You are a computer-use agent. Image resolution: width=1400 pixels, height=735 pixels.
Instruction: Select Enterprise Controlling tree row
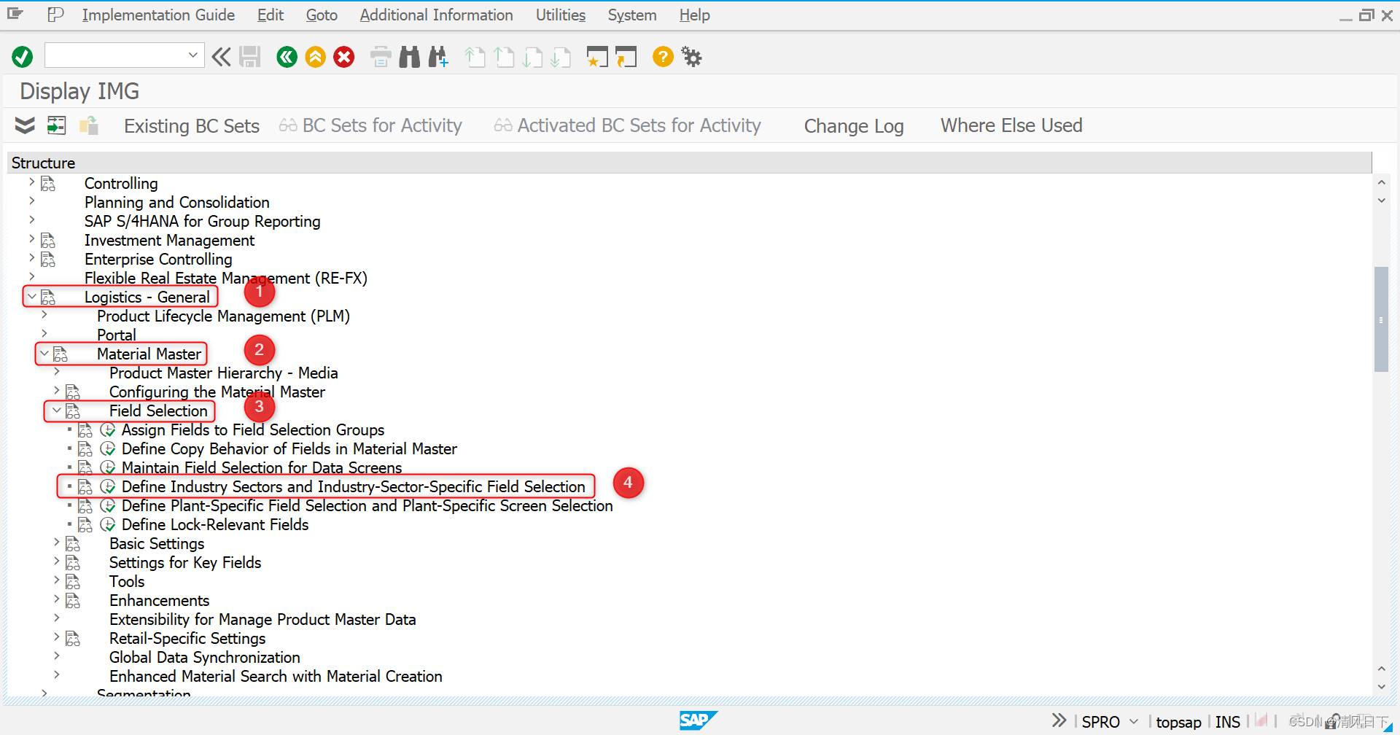pyautogui.click(x=158, y=259)
